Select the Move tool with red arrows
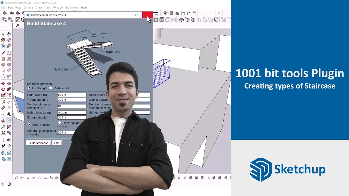349x196 pixels. (x=3, y=84)
